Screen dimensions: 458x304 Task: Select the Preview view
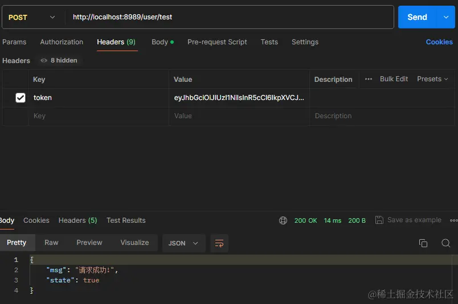[89, 243]
